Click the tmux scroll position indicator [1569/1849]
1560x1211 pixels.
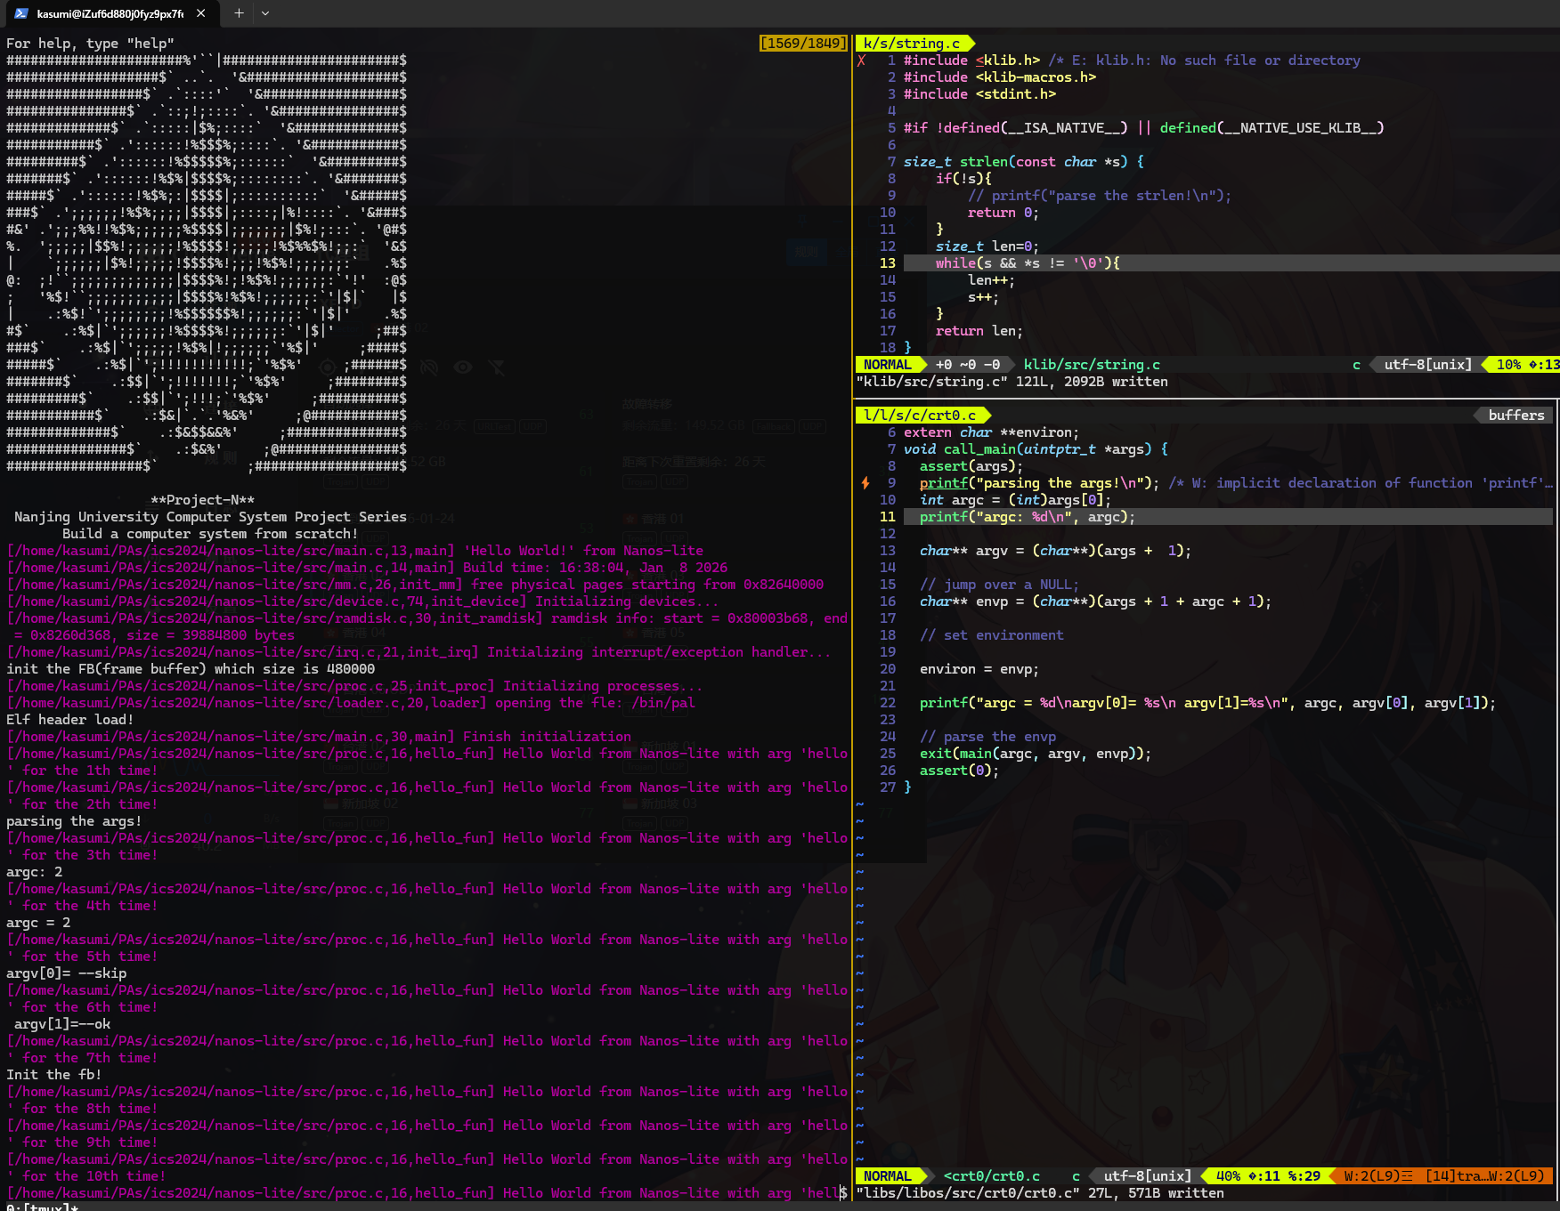[802, 44]
